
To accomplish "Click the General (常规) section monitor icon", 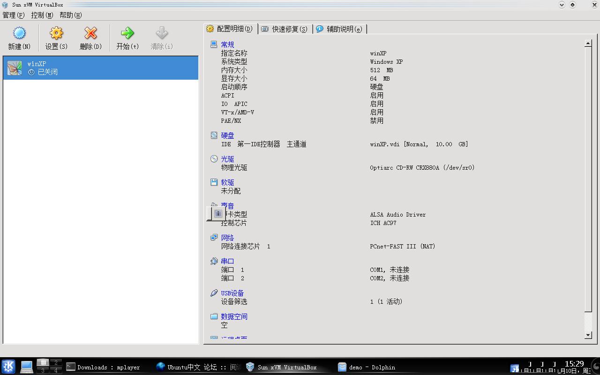I will click(x=214, y=44).
